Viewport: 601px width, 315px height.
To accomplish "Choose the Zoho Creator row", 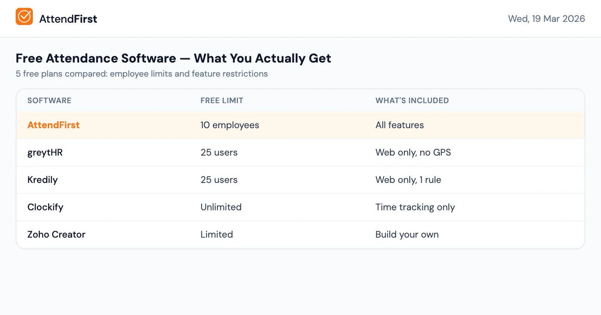I will [56, 234].
